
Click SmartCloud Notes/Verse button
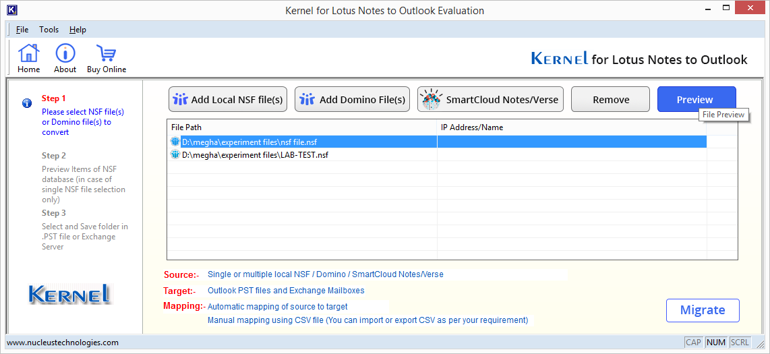click(491, 99)
